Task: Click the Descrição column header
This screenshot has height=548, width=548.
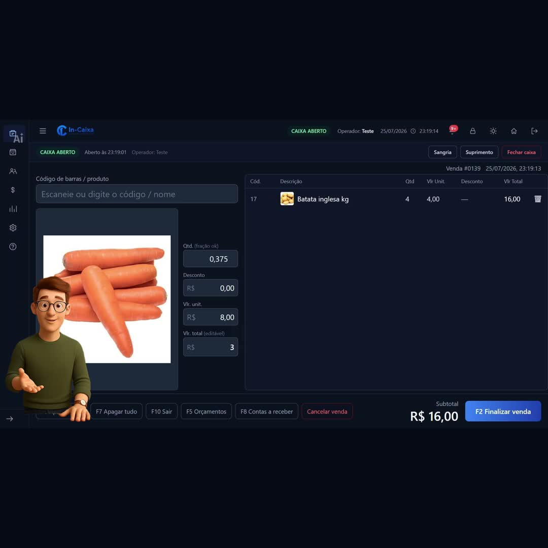Action: 291,181
